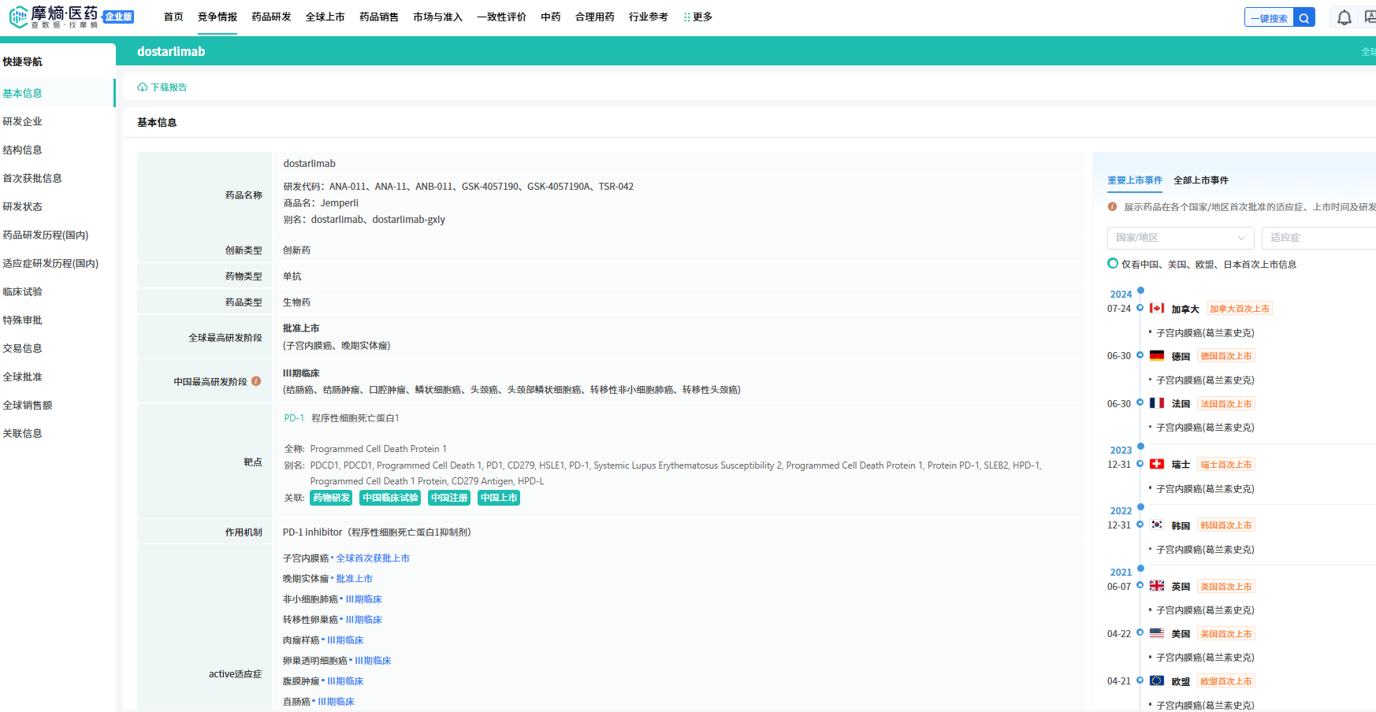
Task: Click the 一键搜索 button
Action: (1270, 18)
